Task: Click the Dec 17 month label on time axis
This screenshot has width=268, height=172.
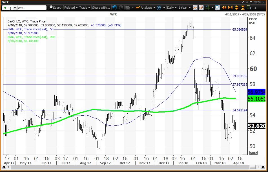Action: click(x=164, y=163)
